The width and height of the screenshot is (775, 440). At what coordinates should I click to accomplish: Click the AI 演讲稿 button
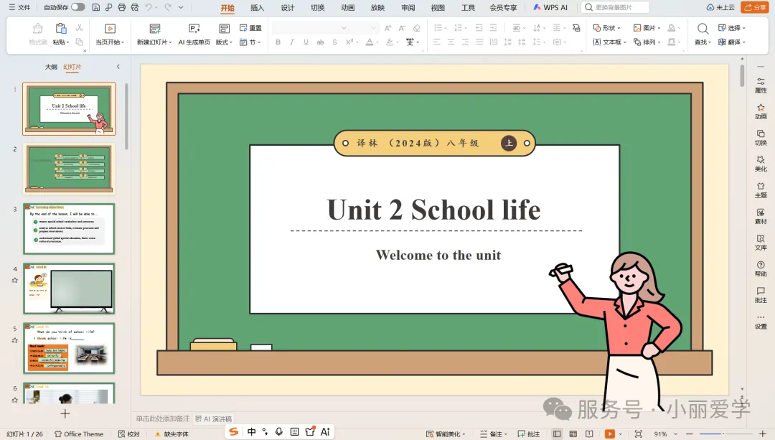214,418
